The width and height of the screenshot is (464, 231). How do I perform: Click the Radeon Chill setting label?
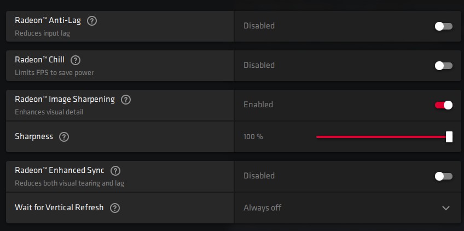40,60
